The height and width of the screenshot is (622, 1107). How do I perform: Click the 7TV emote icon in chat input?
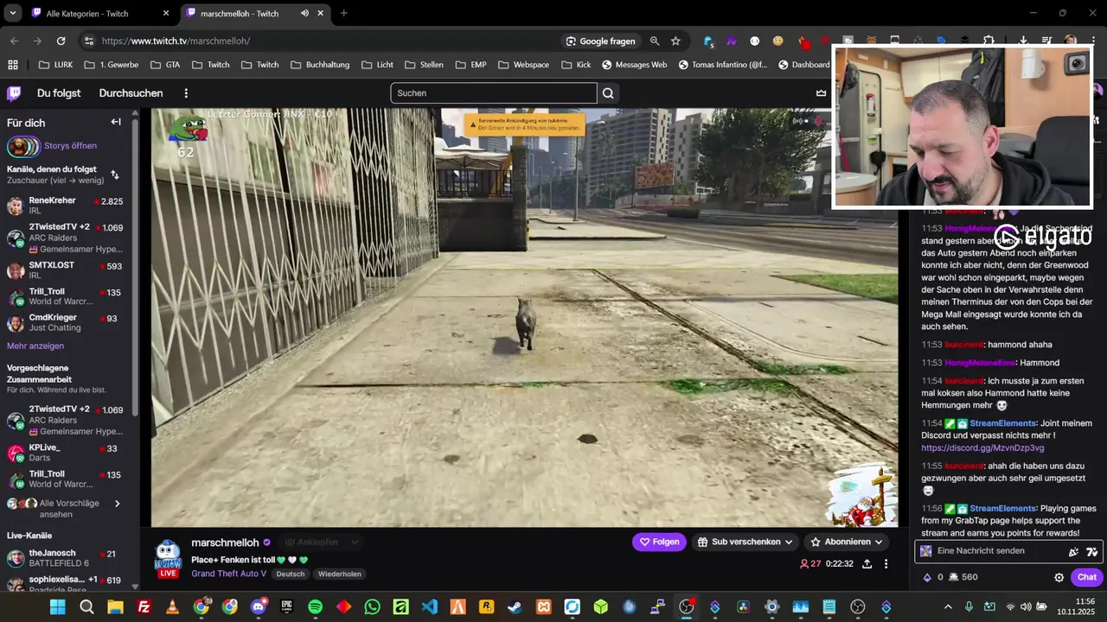pos(1091,551)
